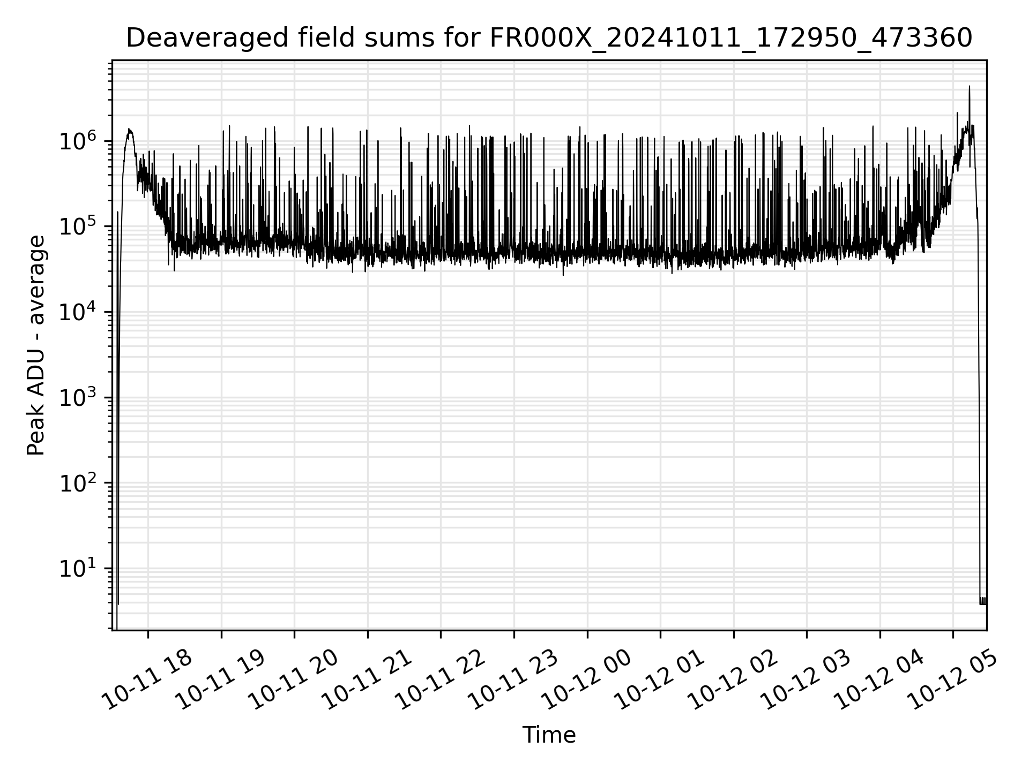The width and height of the screenshot is (1029, 771).
Task: Click the y tick label 10^1
Action: point(77,568)
